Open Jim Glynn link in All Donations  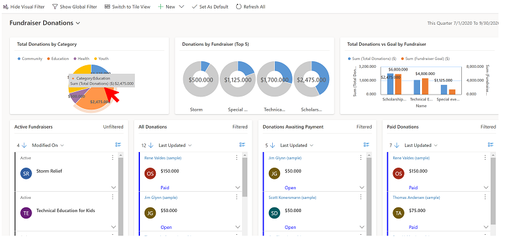coord(161,198)
